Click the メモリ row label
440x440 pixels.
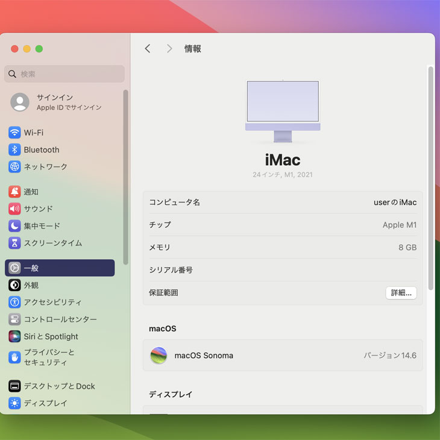(160, 247)
